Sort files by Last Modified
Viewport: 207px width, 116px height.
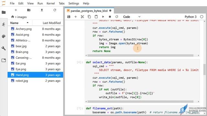pyautogui.click(x=52, y=23)
